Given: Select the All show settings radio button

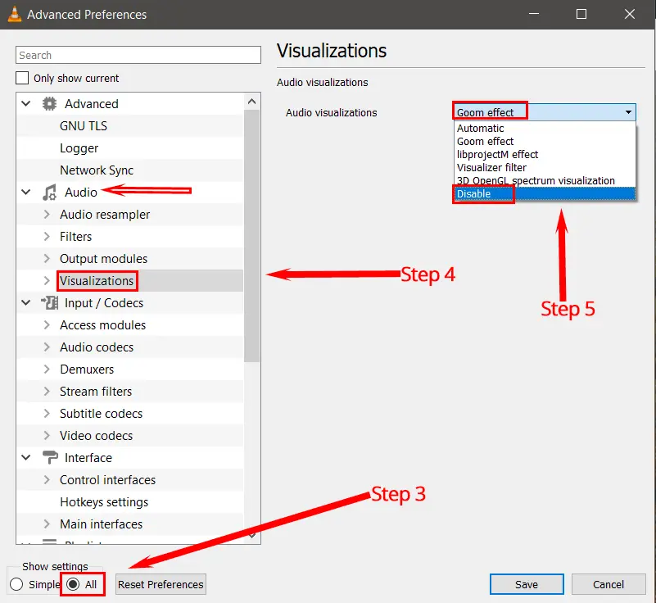Looking at the screenshot, I should pyautogui.click(x=73, y=584).
